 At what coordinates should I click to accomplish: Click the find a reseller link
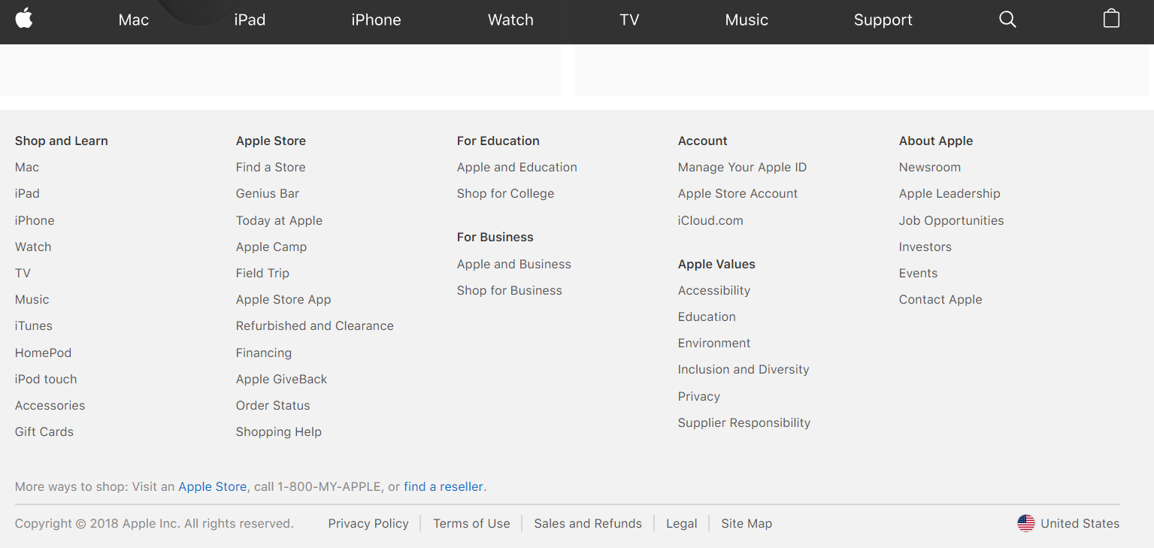(x=443, y=486)
